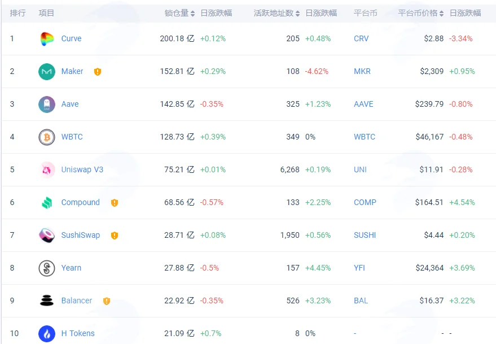Click the SUSHI token link

coord(365,235)
